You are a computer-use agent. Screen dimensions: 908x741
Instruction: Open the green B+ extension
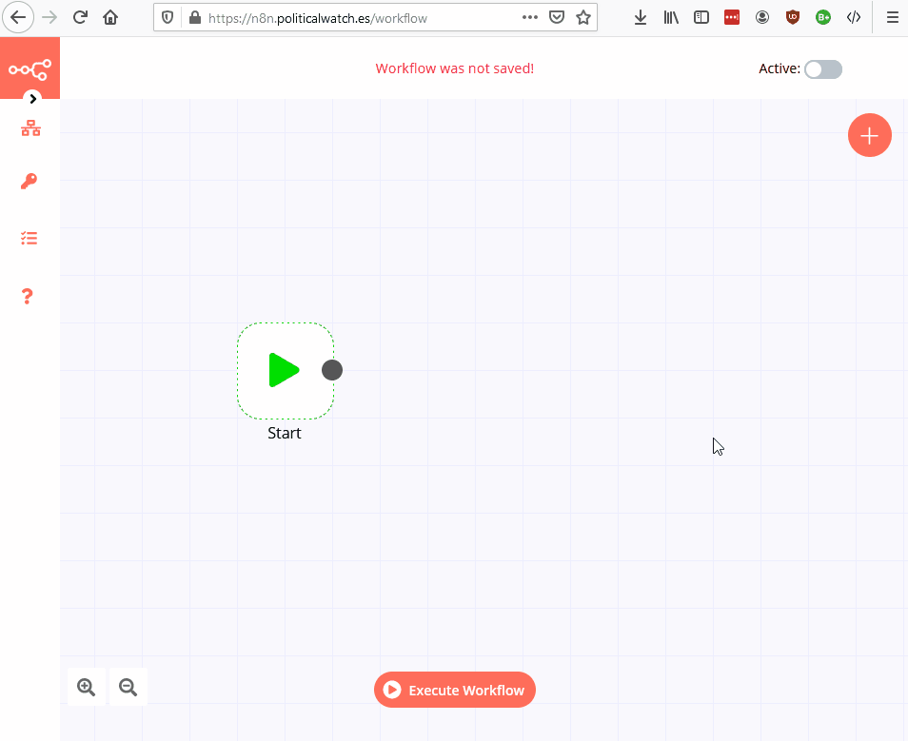pyautogui.click(x=823, y=17)
